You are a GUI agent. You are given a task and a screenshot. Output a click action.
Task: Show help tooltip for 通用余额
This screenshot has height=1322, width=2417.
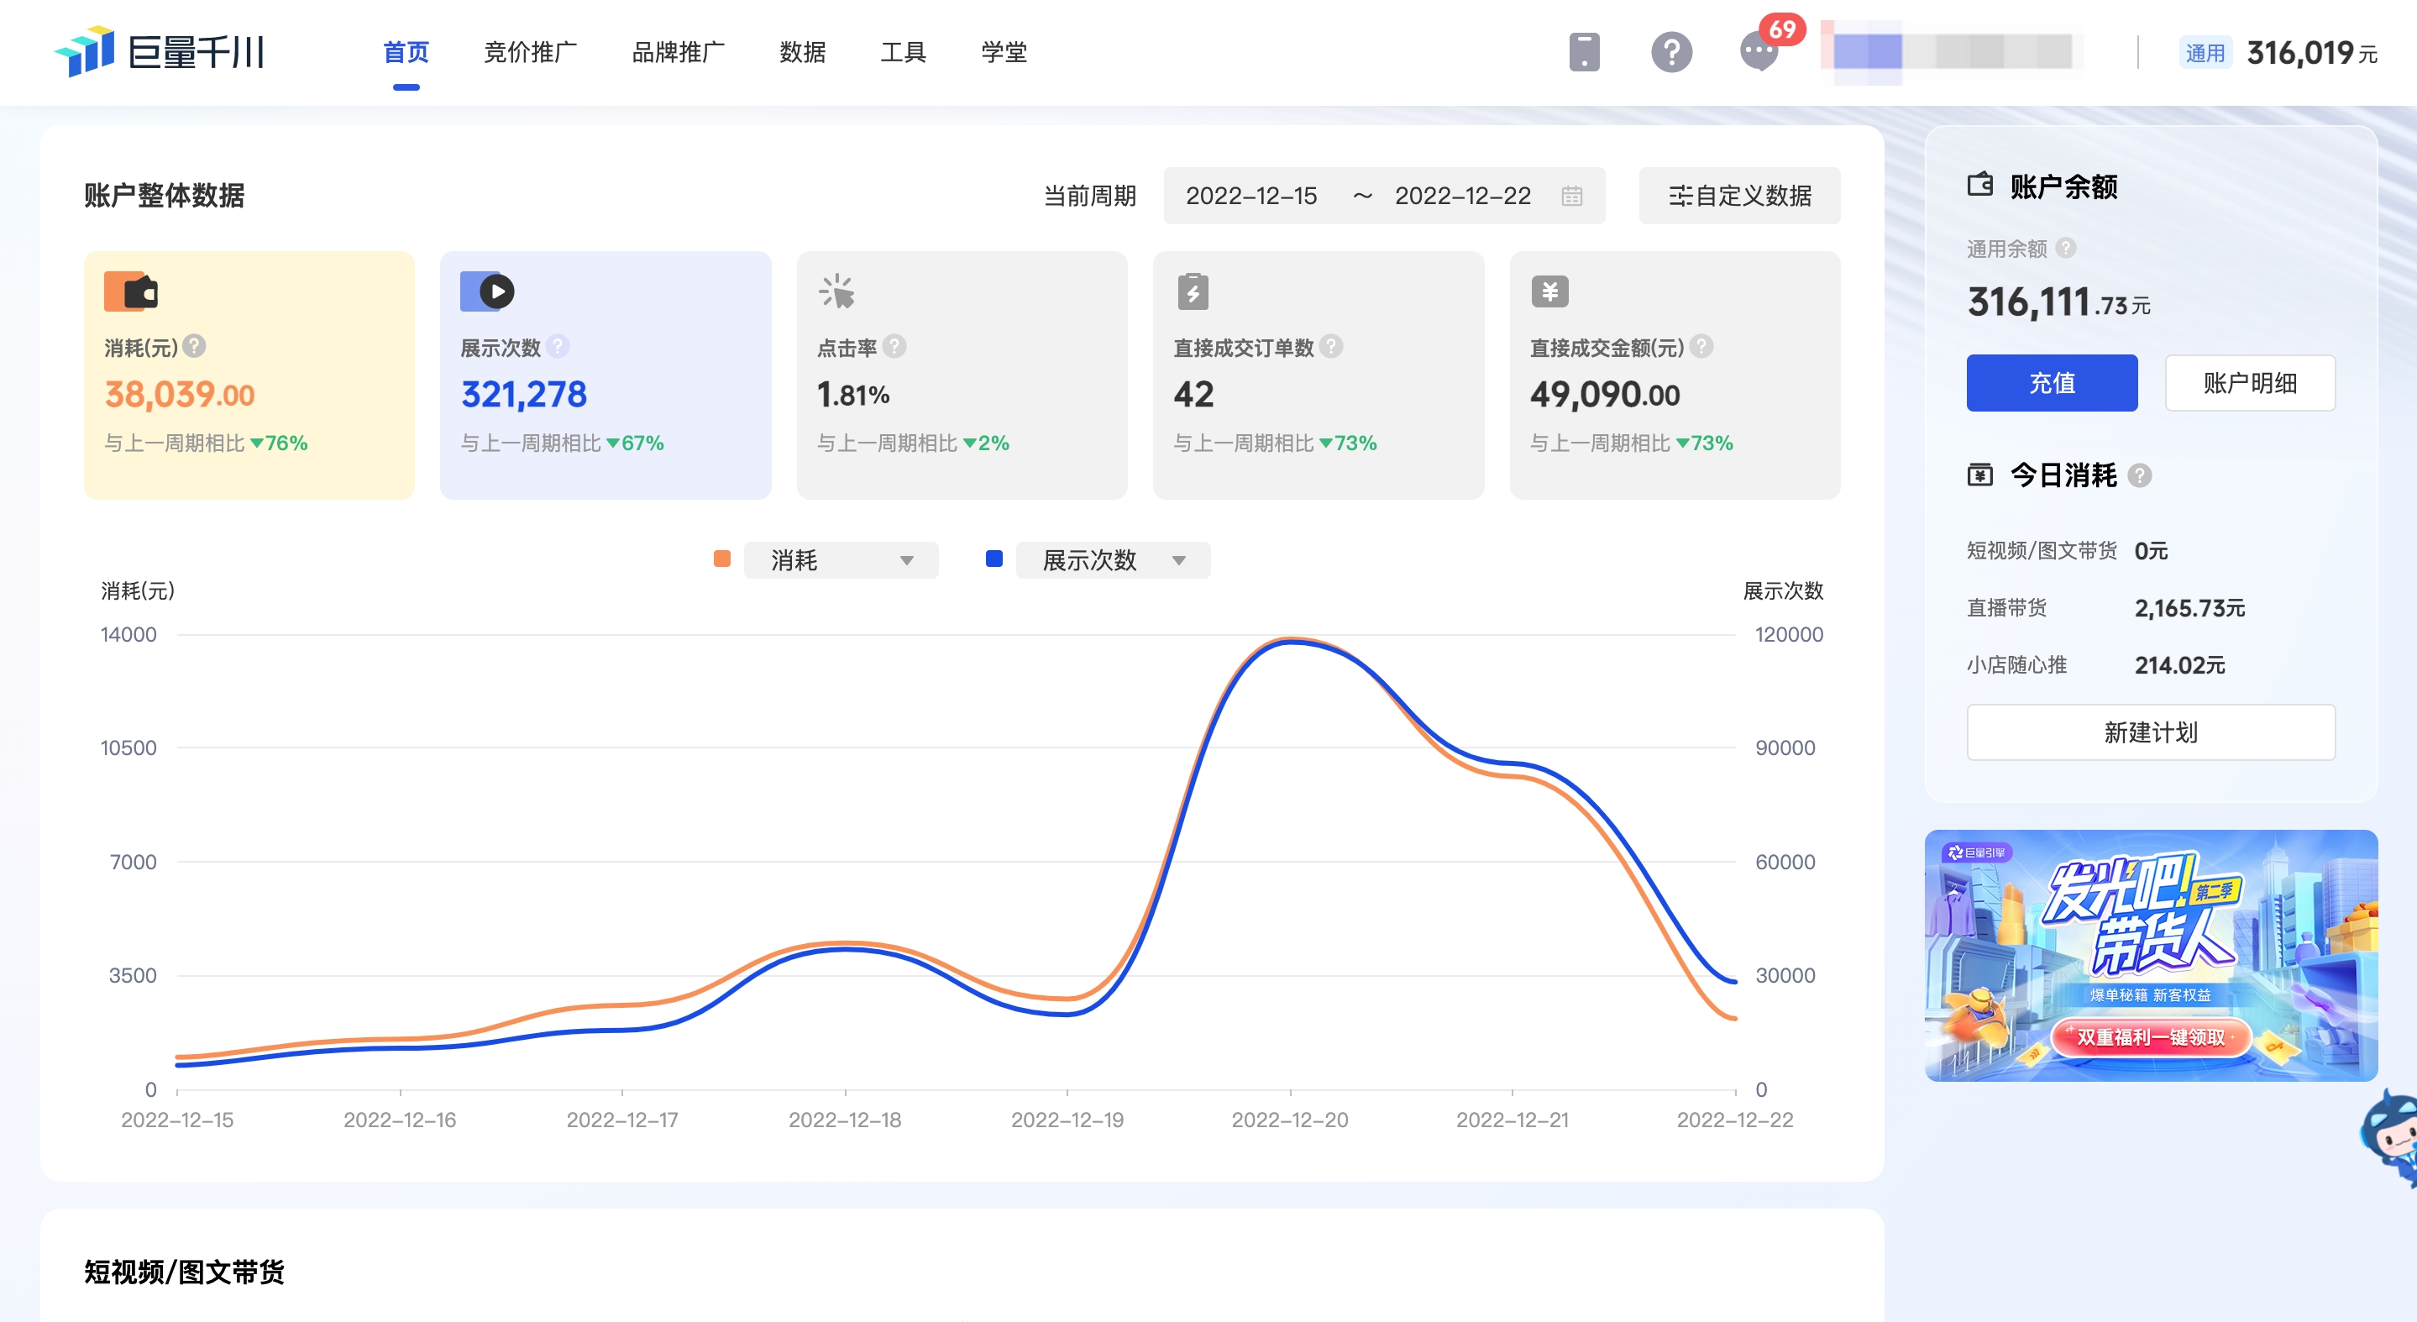point(2065,249)
